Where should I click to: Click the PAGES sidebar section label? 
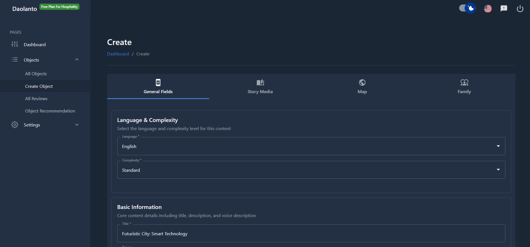point(15,32)
